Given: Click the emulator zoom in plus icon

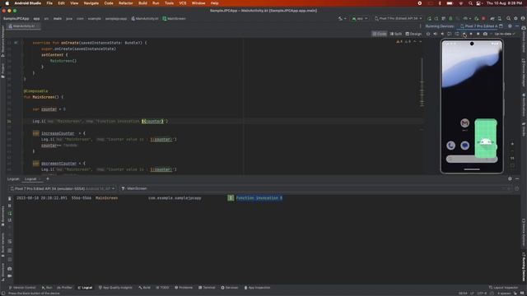Looking at the screenshot, I should 512,144.
